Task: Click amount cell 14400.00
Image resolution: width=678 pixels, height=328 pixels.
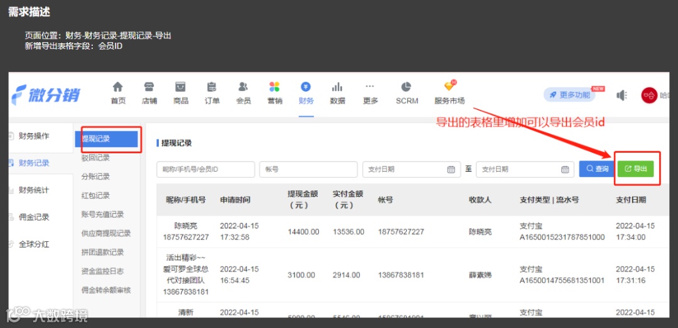Action: (304, 232)
